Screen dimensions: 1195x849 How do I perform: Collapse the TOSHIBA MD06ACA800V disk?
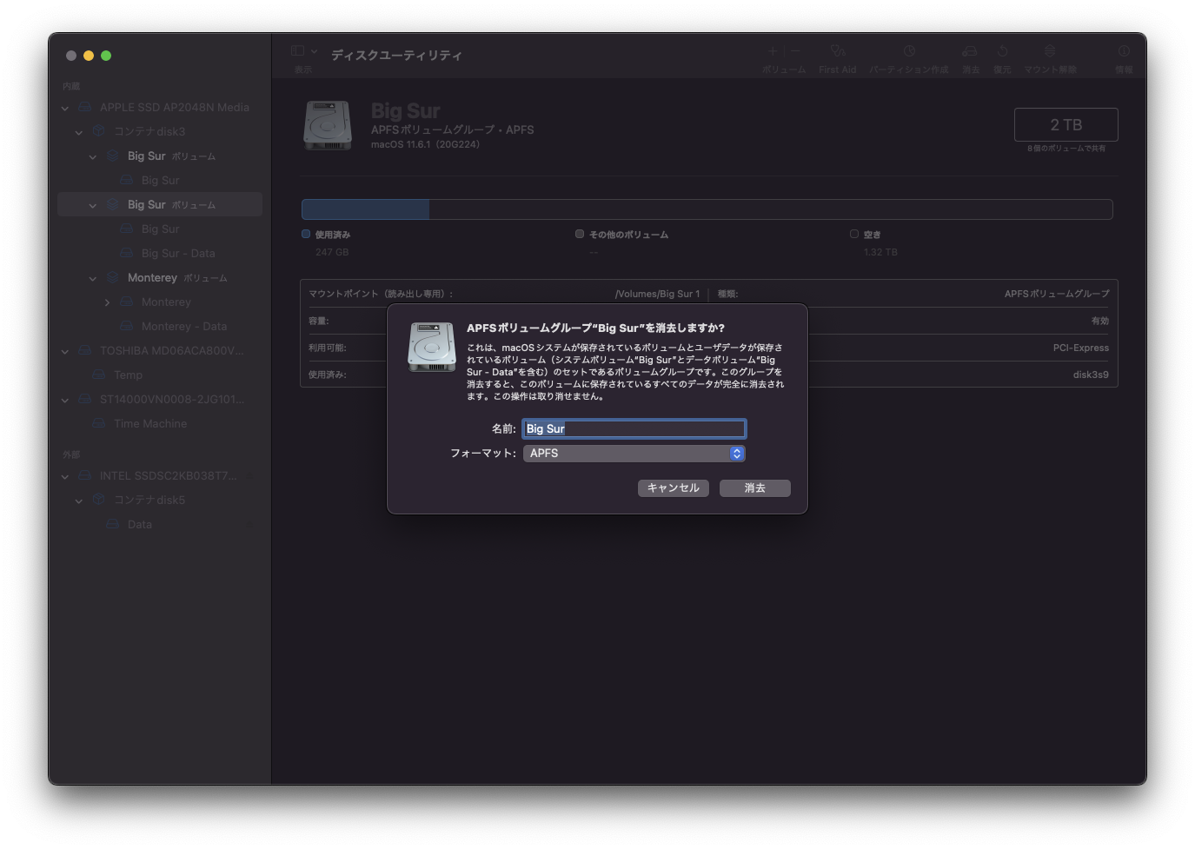(65, 351)
